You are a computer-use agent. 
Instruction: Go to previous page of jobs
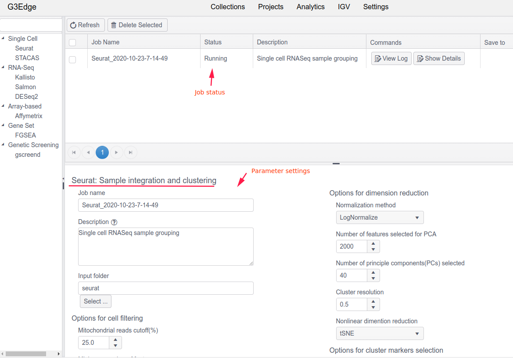(88, 152)
